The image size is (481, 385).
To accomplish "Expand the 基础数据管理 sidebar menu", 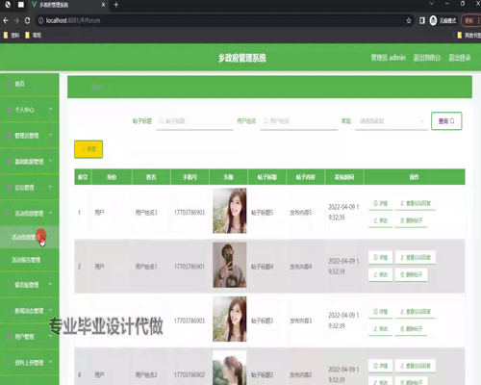I will 30,162.
